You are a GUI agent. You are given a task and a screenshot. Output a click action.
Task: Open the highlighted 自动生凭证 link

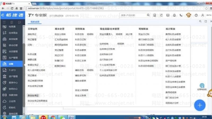coord(33,95)
